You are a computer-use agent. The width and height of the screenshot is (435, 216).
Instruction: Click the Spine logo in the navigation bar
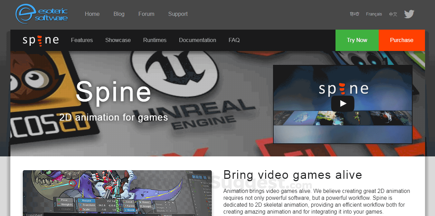point(41,40)
